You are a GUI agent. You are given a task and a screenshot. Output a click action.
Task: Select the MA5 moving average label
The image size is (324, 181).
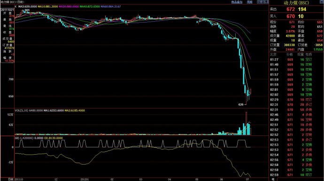[28, 7]
